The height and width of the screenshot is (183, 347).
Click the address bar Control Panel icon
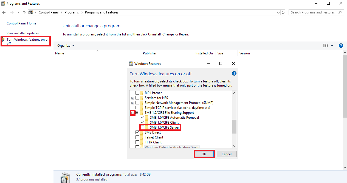point(30,12)
